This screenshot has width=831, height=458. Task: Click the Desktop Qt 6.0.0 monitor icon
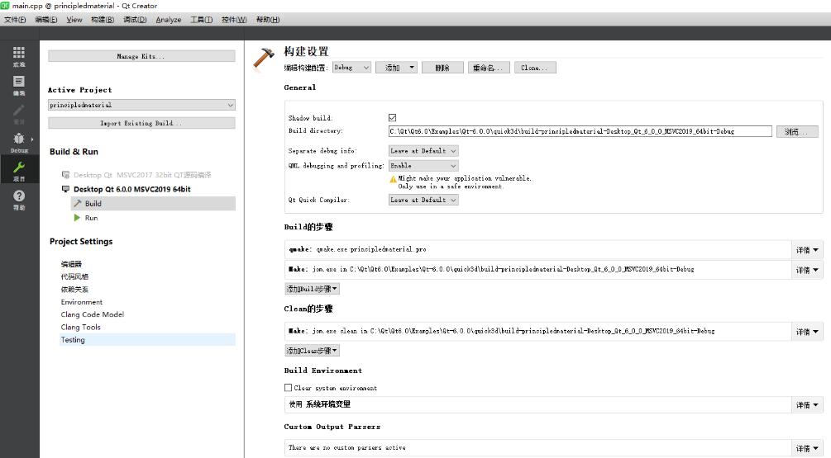pos(65,189)
